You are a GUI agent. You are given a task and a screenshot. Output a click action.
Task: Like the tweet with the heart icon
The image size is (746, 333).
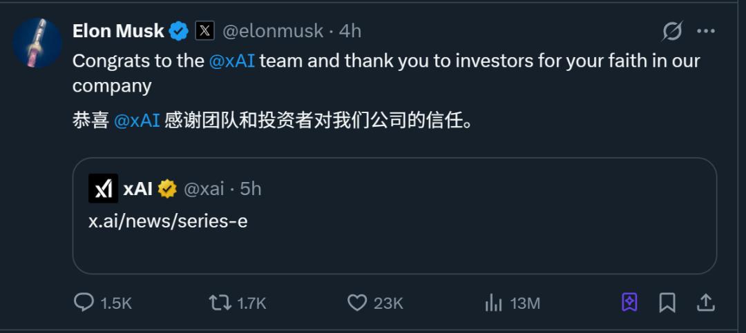356,302
